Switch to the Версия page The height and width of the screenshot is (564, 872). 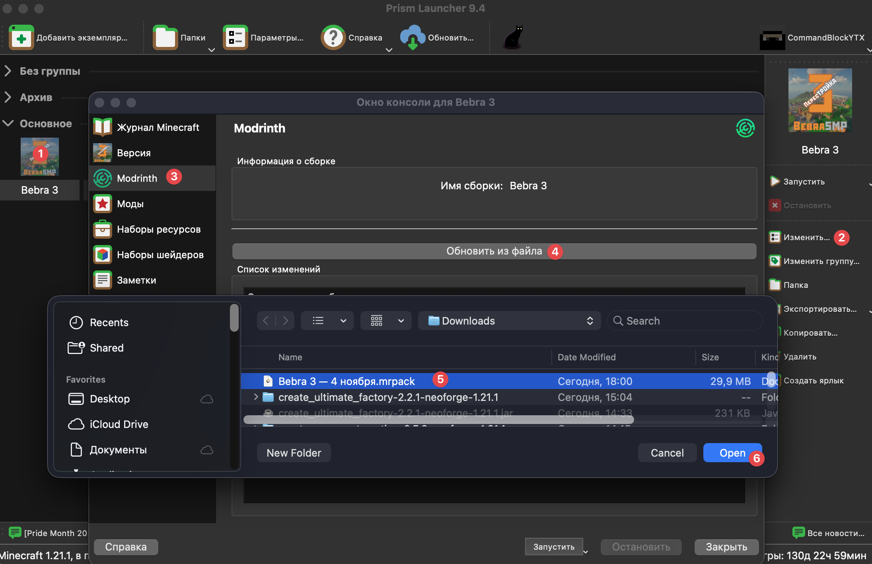click(x=134, y=153)
